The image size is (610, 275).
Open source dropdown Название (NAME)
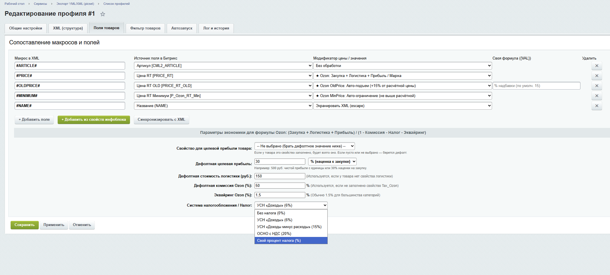[223, 106]
